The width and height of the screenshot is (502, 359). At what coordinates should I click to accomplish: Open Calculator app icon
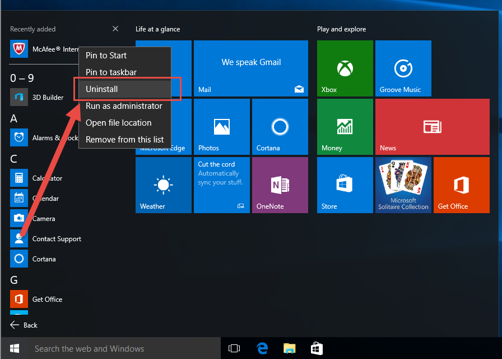19,178
